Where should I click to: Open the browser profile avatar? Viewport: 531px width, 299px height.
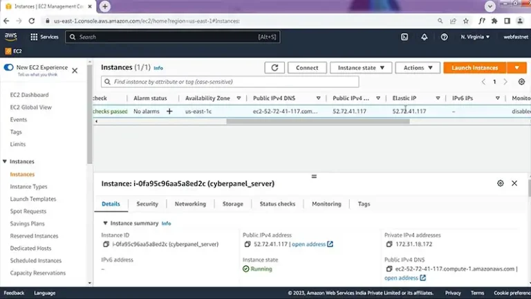click(x=520, y=21)
